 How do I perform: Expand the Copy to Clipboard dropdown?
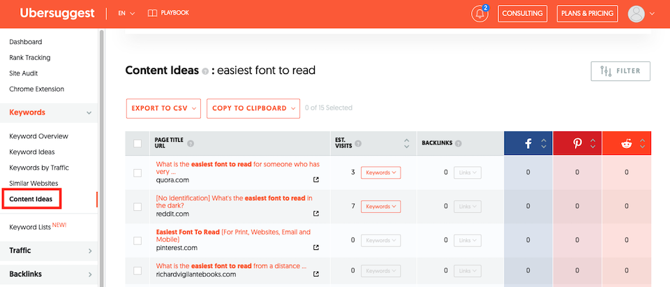(x=253, y=108)
